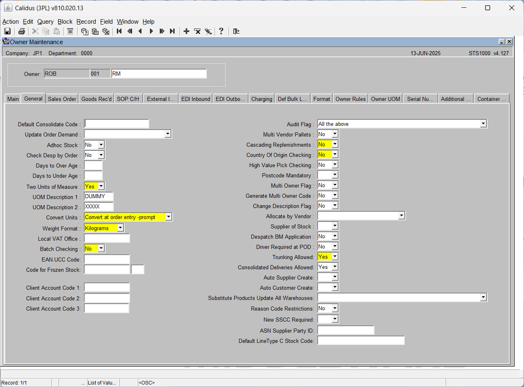Screen dimensions: 524x387
Task: Click the Default Consolidate Code field
Action: coord(116,124)
